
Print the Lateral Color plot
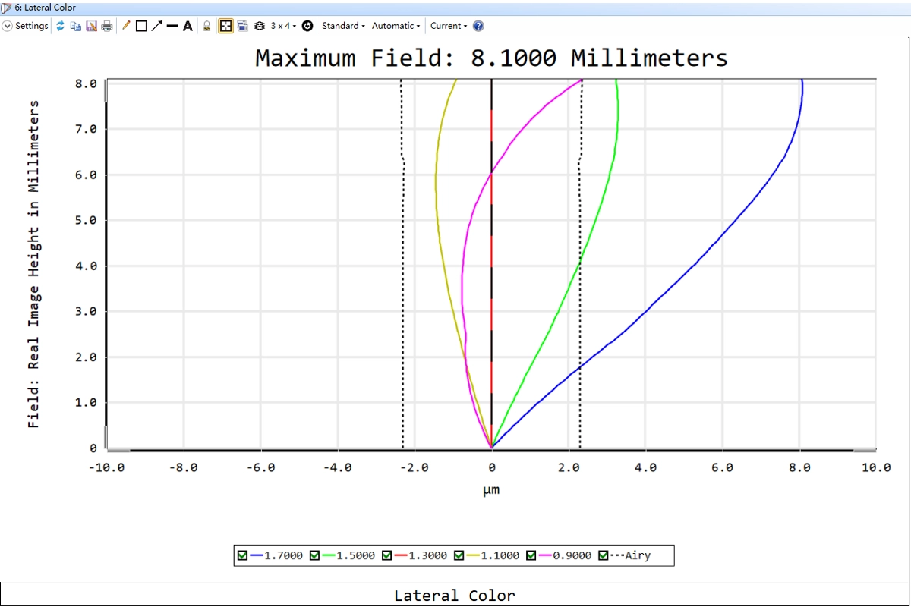coord(107,26)
